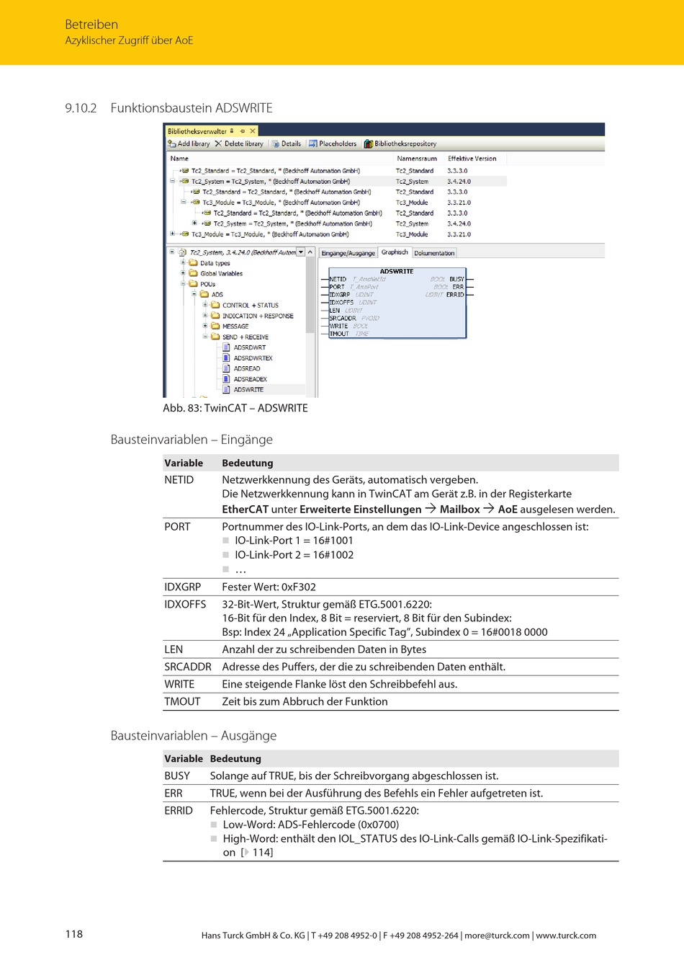
Task: Click the Name column header
Action: point(179,159)
